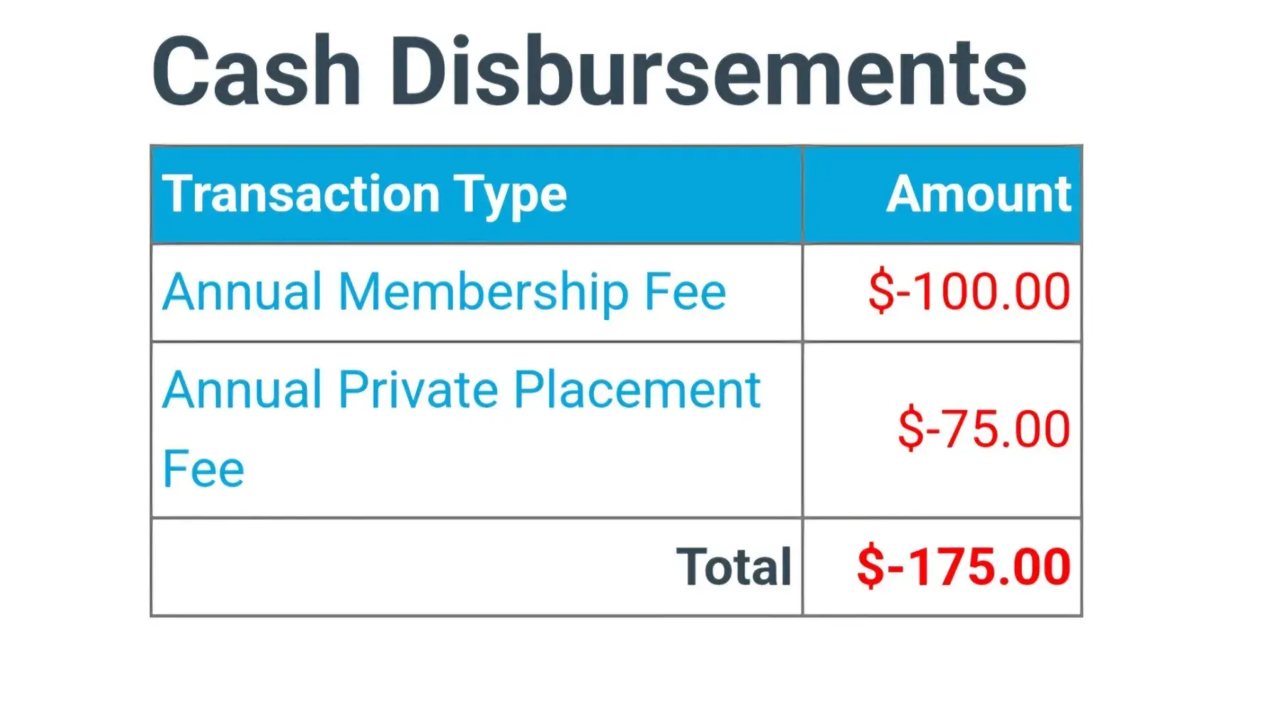Image resolution: width=1261 pixels, height=711 pixels.
Task: Click Fee in the Annual Membership Fee link
Action: [x=684, y=292]
